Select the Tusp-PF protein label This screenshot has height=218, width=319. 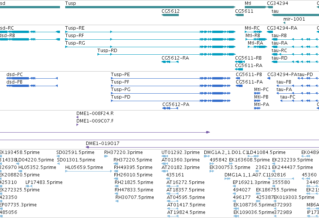120,82
